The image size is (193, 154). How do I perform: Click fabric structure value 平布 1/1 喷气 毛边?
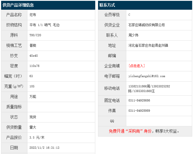pos(44,25)
